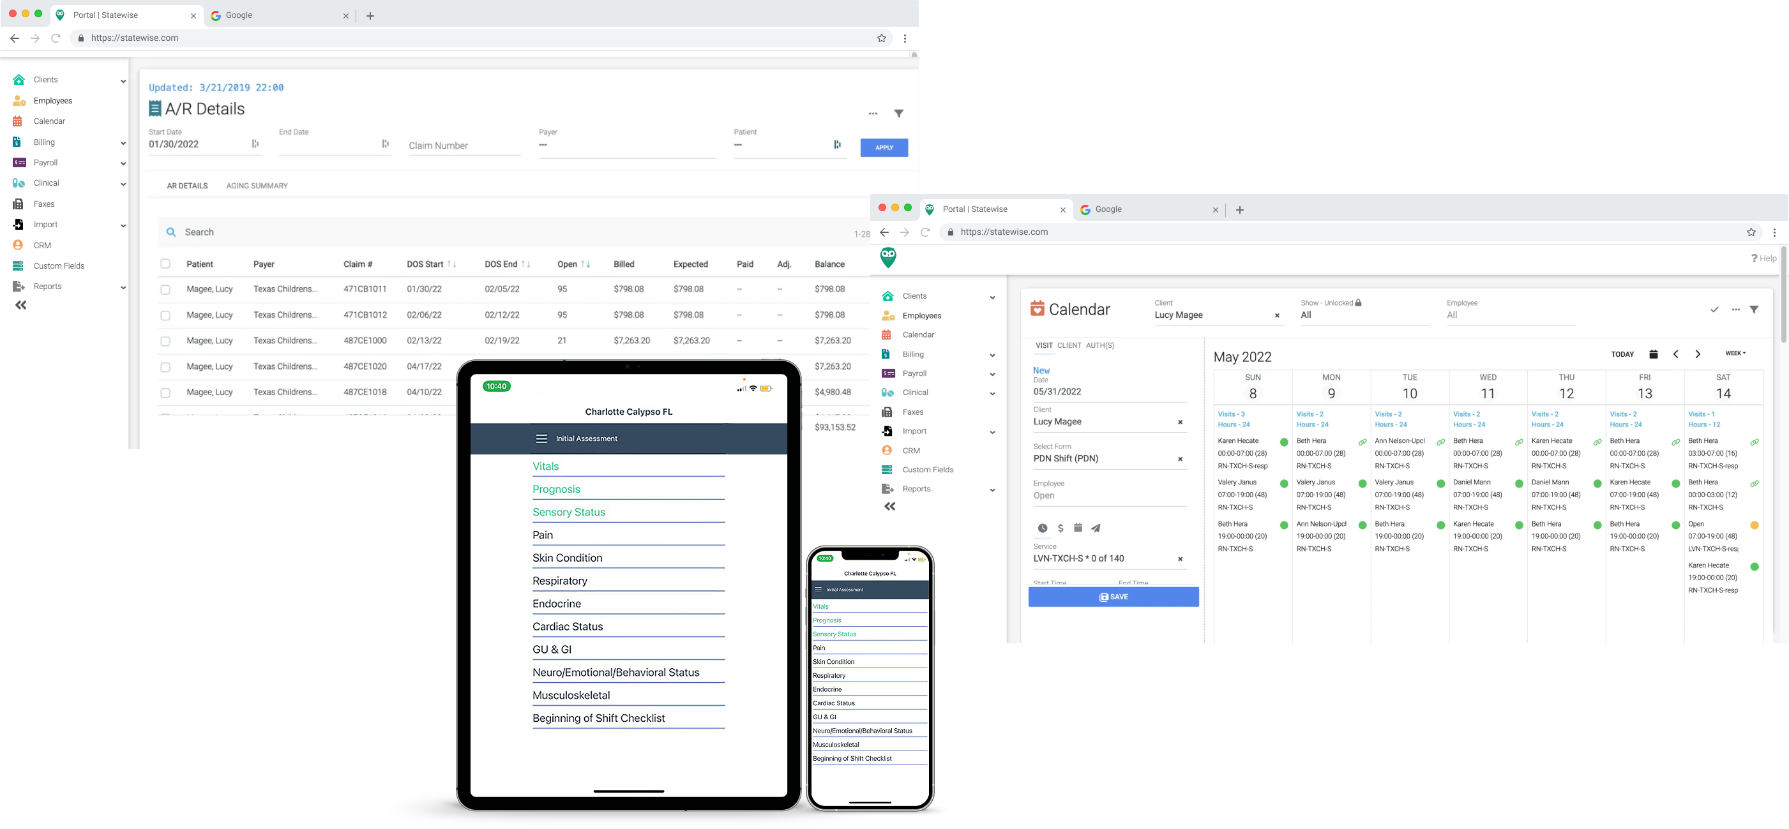Click the dollar sign icon in visit form
This screenshot has height=829, width=1789.
pyautogui.click(x=1061, y=528)
